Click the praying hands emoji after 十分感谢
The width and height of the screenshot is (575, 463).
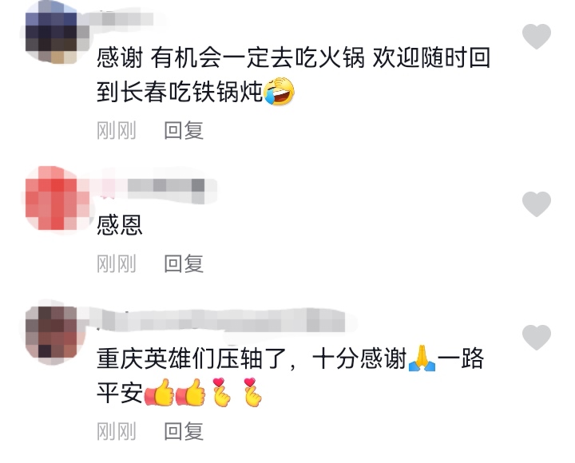click(x=422, y=358)
